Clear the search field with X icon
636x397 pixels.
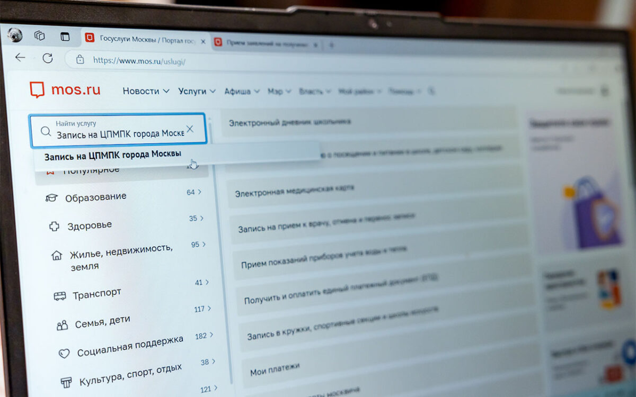190,129
